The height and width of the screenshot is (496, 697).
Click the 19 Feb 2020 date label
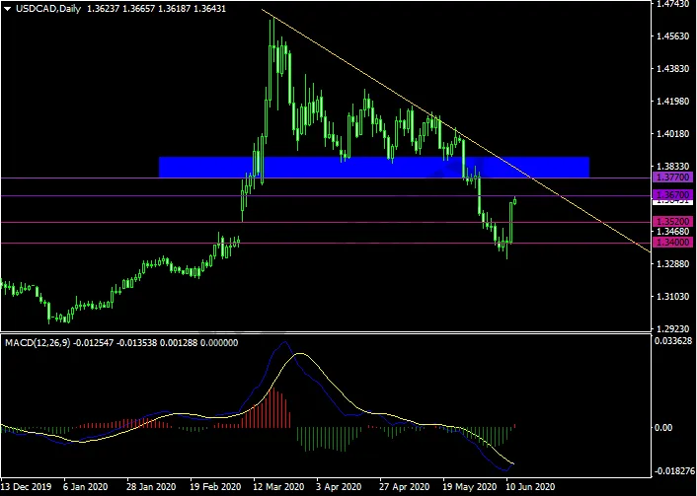[215, 487]
